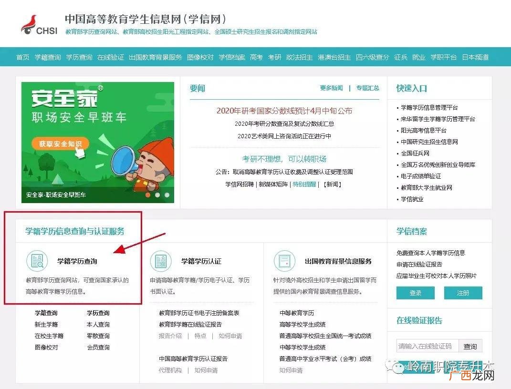Open 2020艺术类网上咨询活动 news link
Image resolution: width=511 pixels, height=389 pixels.
(x=284, y=136)
